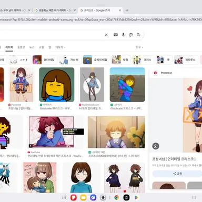Select the 쇼핑 search tab
The width and height of the screenshot is (202, 202).
[x=42, y=47]
